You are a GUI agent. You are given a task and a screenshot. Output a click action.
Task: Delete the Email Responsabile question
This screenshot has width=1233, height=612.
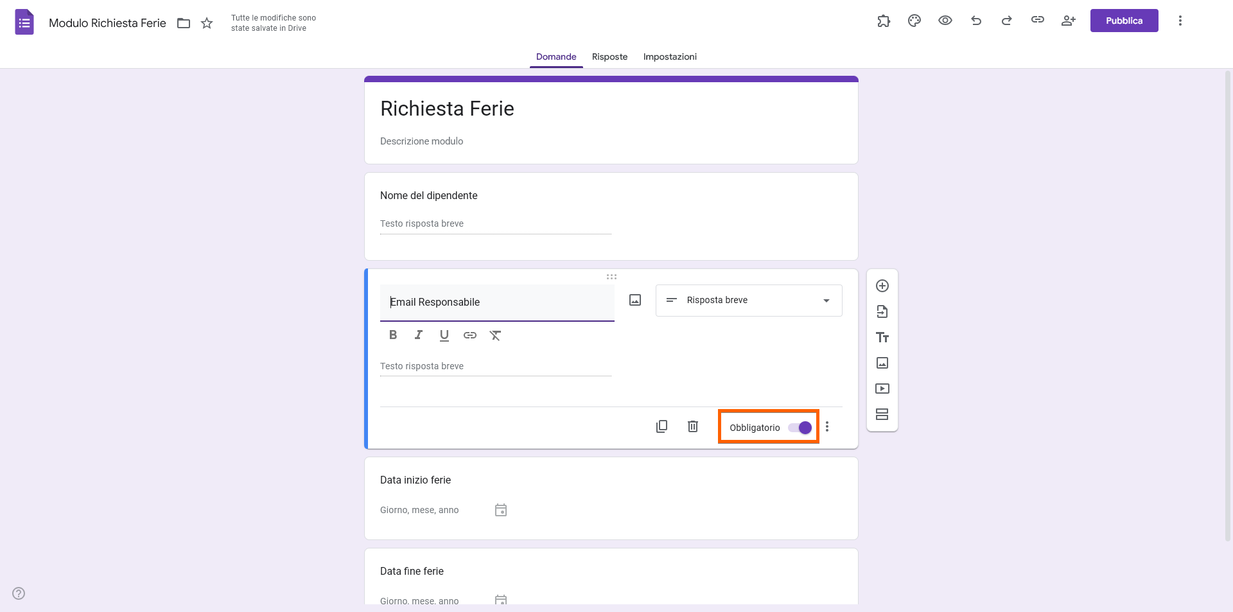click(x=692, y=426)
